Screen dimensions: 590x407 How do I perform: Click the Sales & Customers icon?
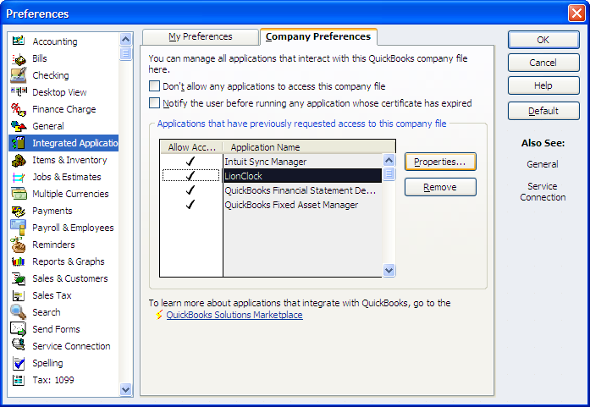[18, 278]
